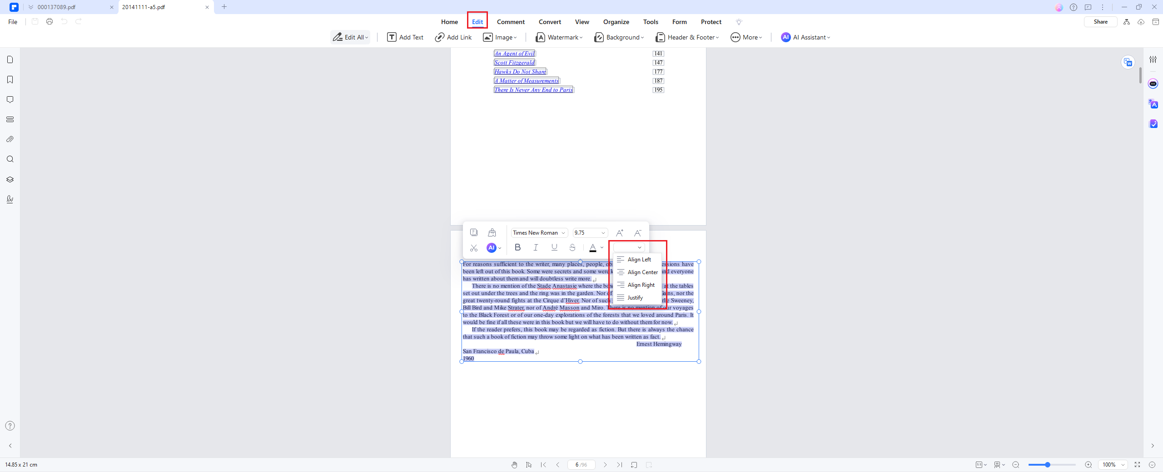Open the File menu
The image size is (1163, 472).
click(13, 22)
